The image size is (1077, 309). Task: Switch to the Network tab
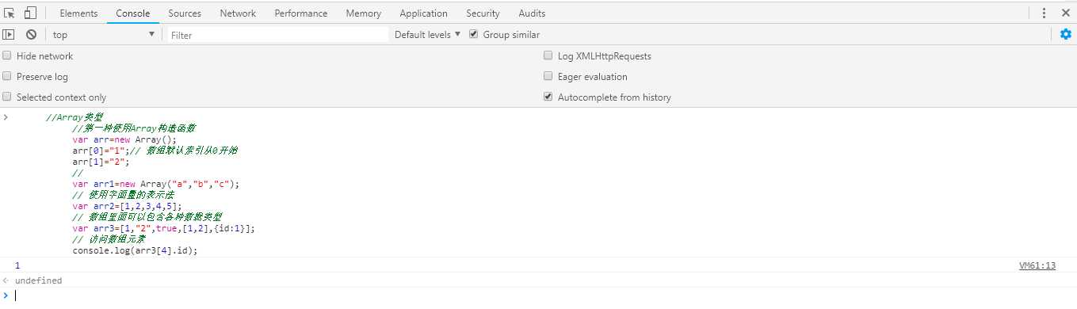[x=238, y=13]
